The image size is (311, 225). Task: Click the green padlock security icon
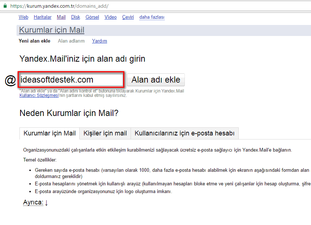(5, 6)
